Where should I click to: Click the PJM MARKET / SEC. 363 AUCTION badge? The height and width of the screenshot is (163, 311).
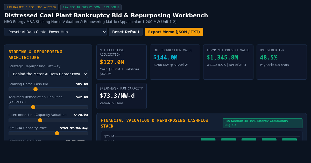31,7
